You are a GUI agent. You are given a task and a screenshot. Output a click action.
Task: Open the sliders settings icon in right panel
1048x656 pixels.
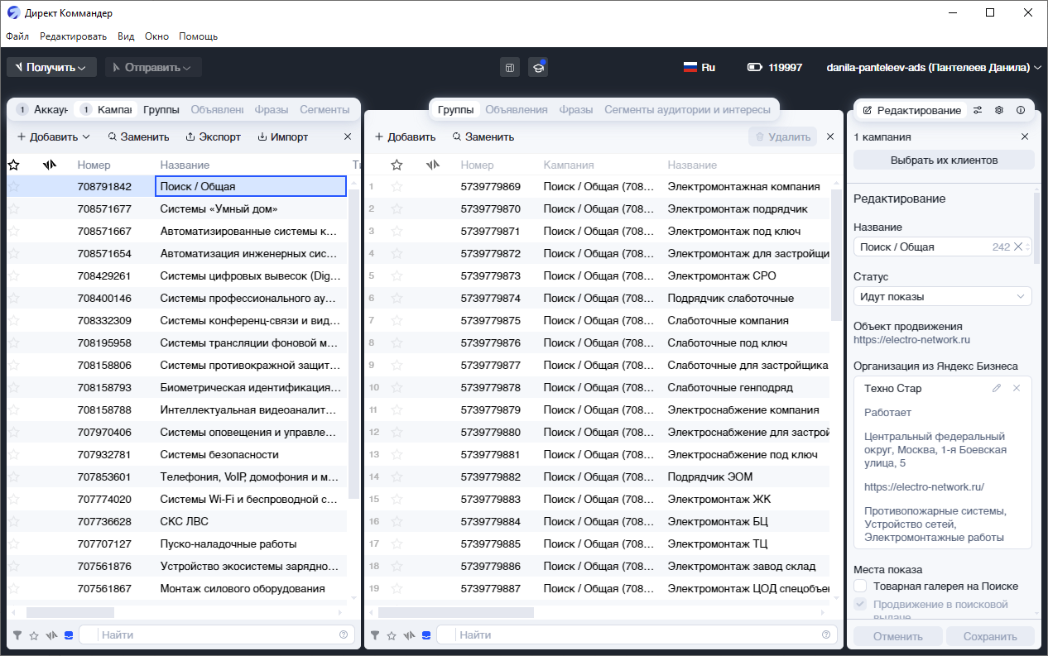click(x=978, y=110)
